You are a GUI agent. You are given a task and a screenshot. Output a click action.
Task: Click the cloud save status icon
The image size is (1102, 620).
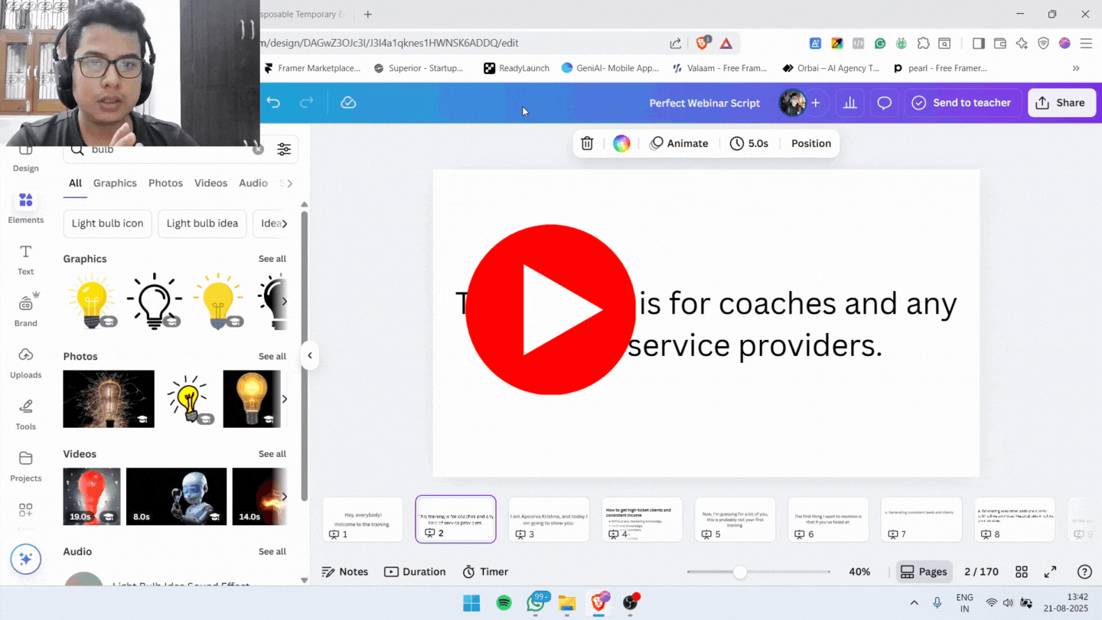pyautogui.click(x=348, y=103)
